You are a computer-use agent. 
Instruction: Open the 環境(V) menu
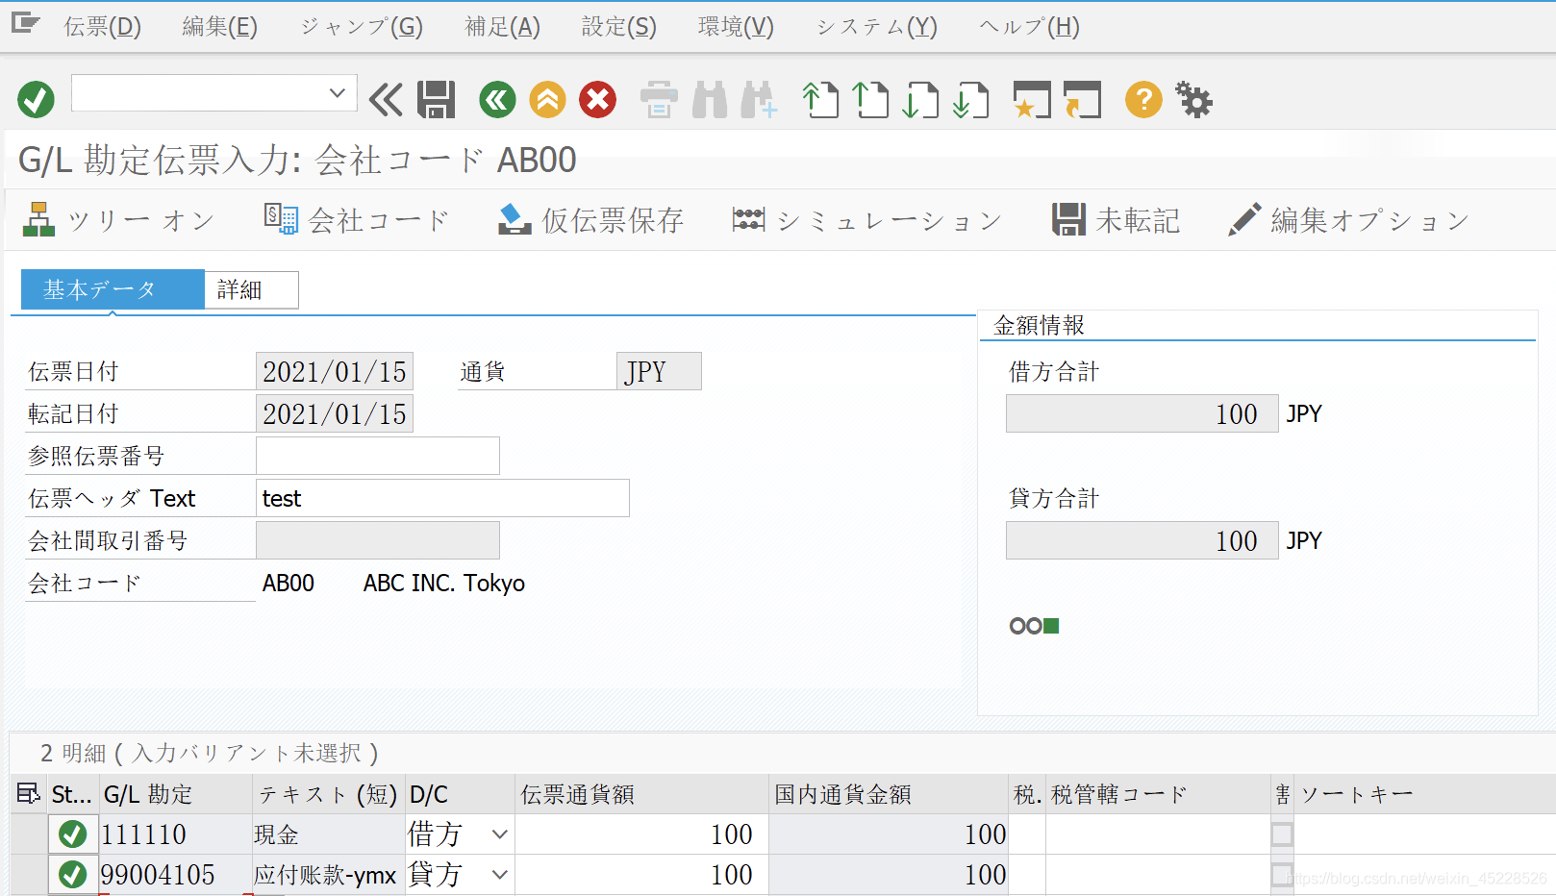tap(736, 27)
